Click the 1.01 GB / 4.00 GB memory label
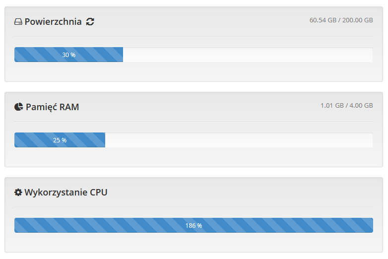The height and width of the screenshot is (259, 388). pyautogui.click(x=347, y=106)
